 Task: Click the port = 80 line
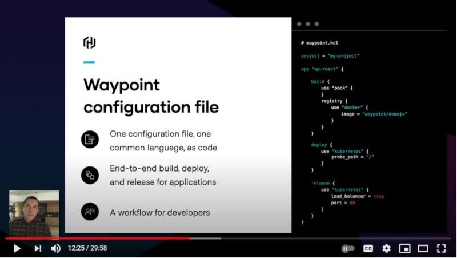click(343, 203)
